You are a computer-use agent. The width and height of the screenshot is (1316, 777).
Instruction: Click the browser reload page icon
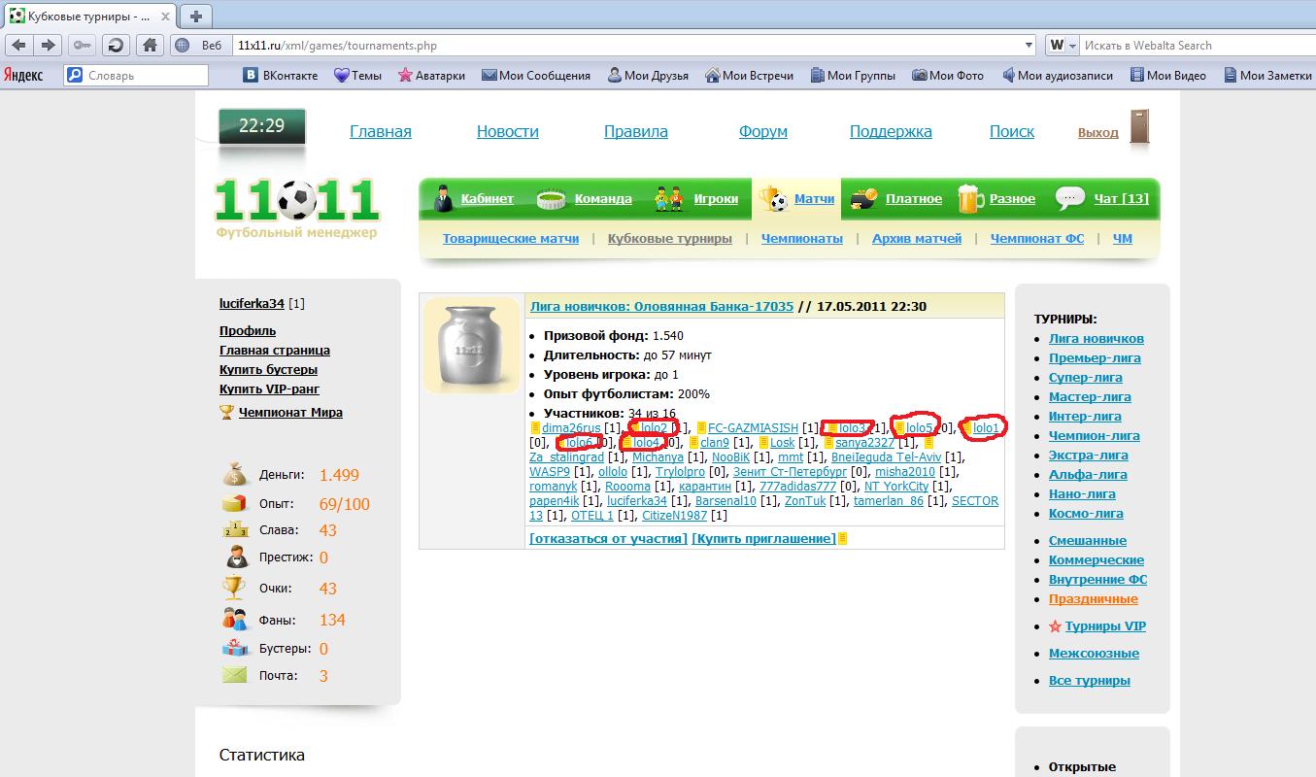pos(116,46)
